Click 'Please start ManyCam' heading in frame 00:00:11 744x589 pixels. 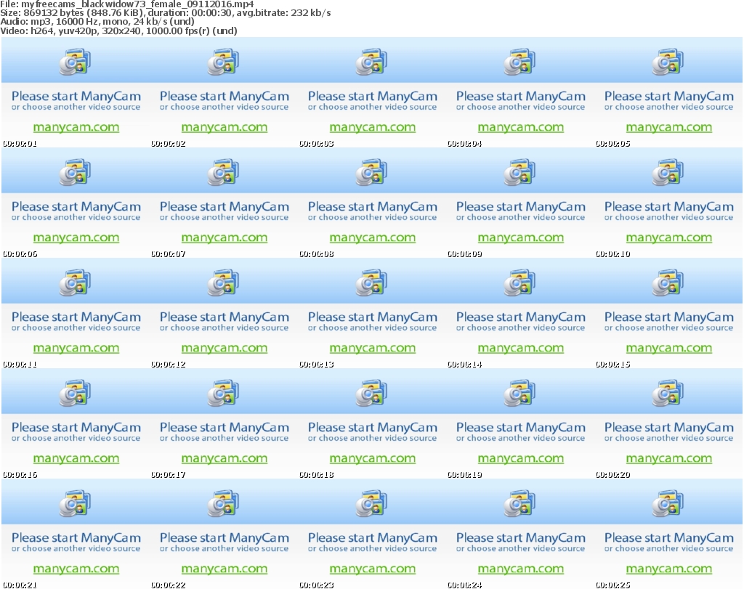[76, 317]
